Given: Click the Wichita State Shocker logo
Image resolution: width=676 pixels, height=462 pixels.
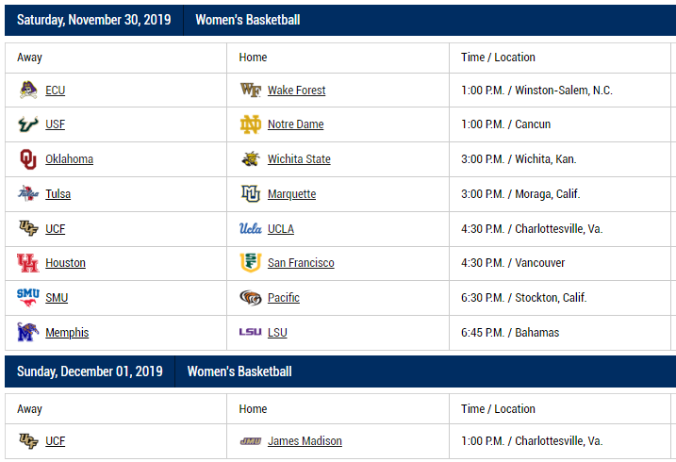Looking at the screenshot, I should click(x=251, y=159).
